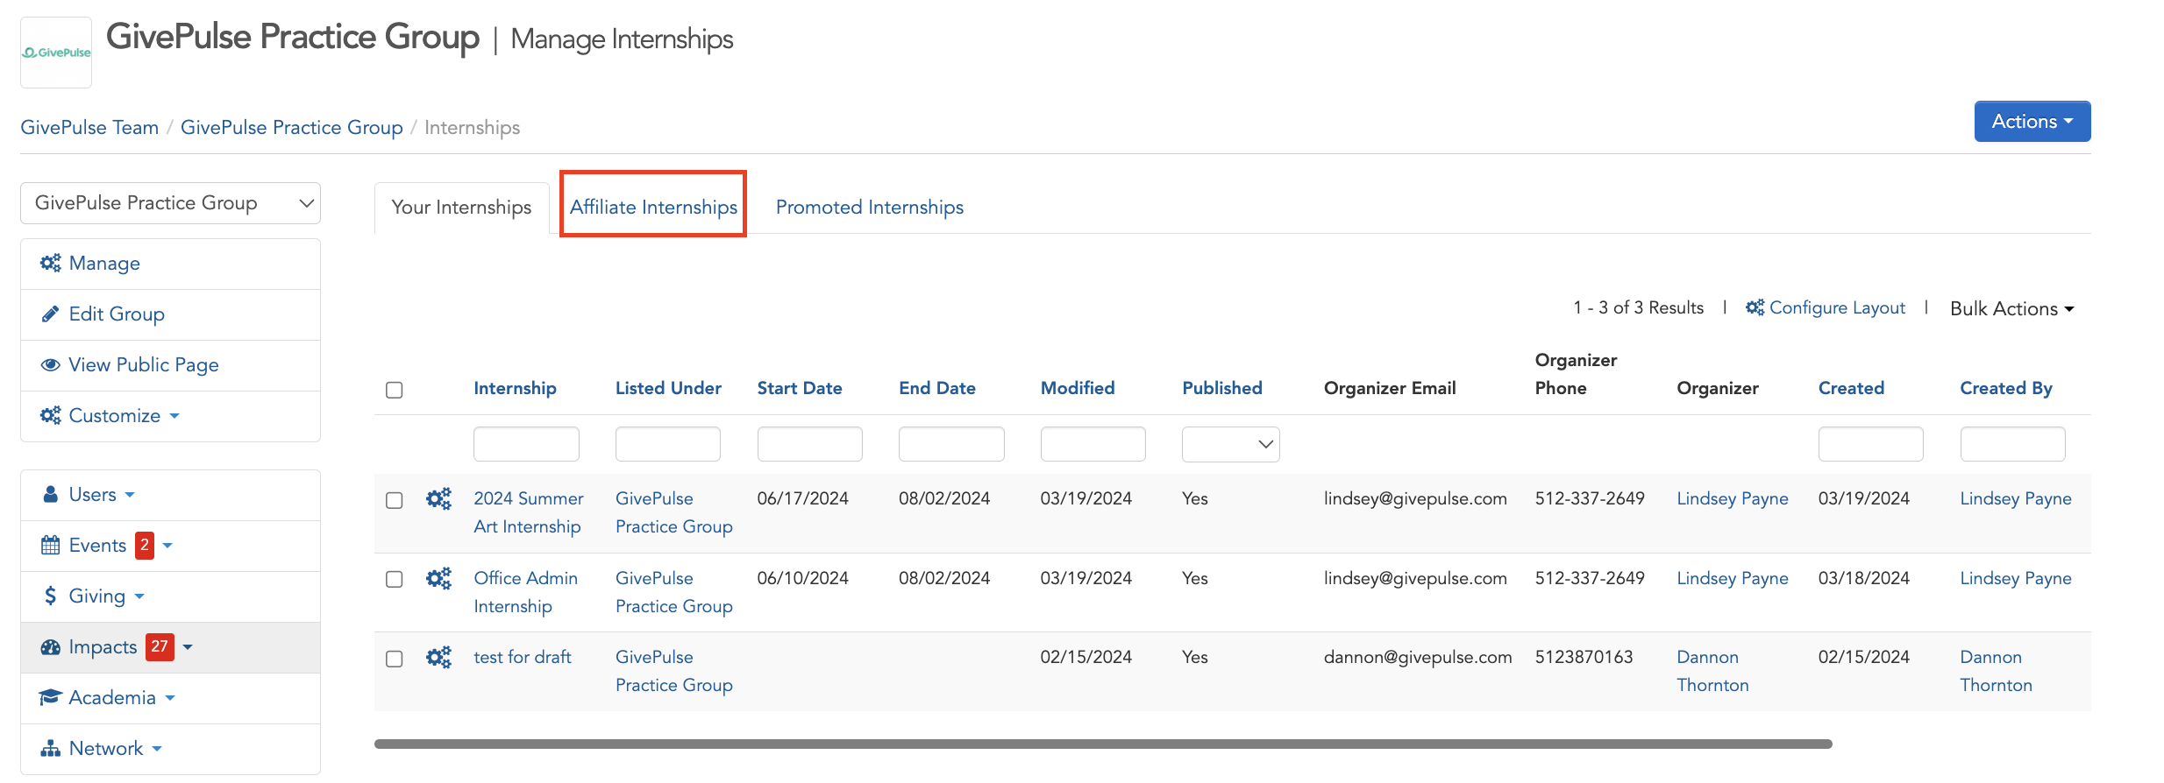Image resolution: width=2164 pixels, height=783 pixels.
Task: Open the GivePulse Practice Group selector dropdown
Action: tap(170, 203)
